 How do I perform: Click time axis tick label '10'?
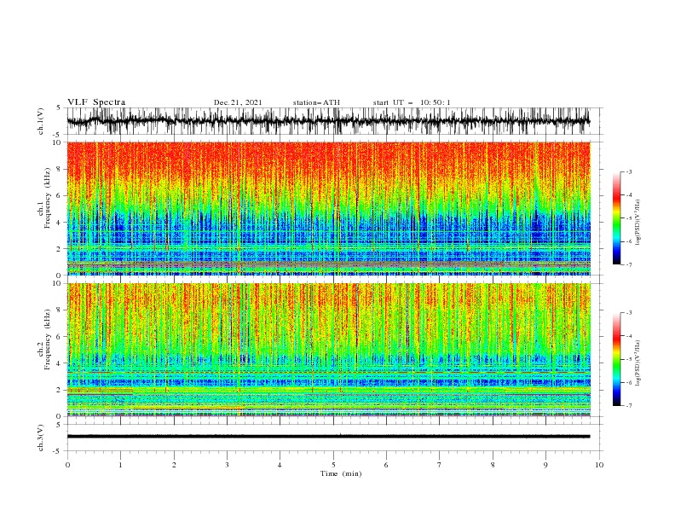(599, 465)
